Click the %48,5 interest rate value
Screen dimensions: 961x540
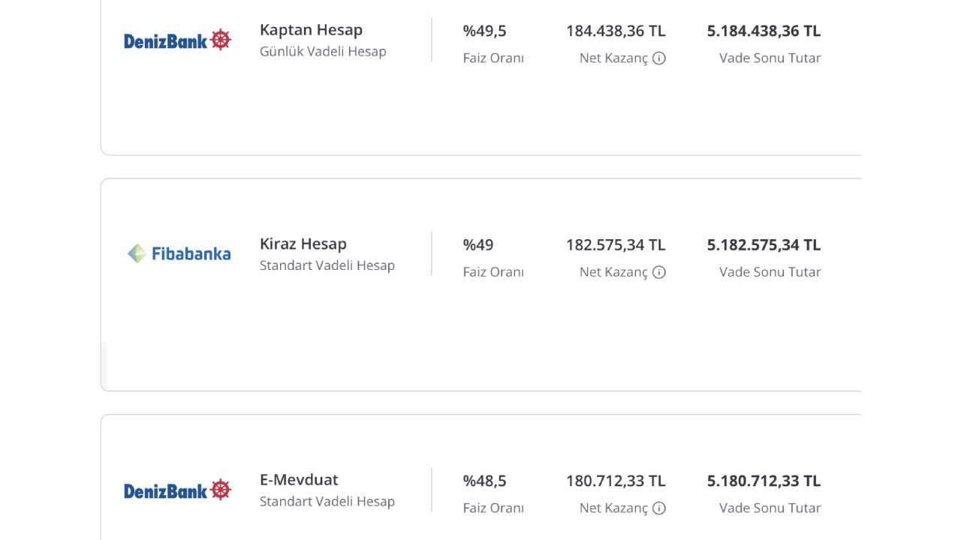485,481
